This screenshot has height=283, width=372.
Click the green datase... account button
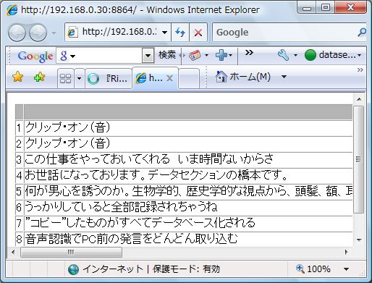click(x=333, y=55)
